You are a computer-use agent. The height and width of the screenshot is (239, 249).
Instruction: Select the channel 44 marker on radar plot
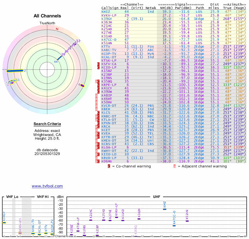(59, 58)
